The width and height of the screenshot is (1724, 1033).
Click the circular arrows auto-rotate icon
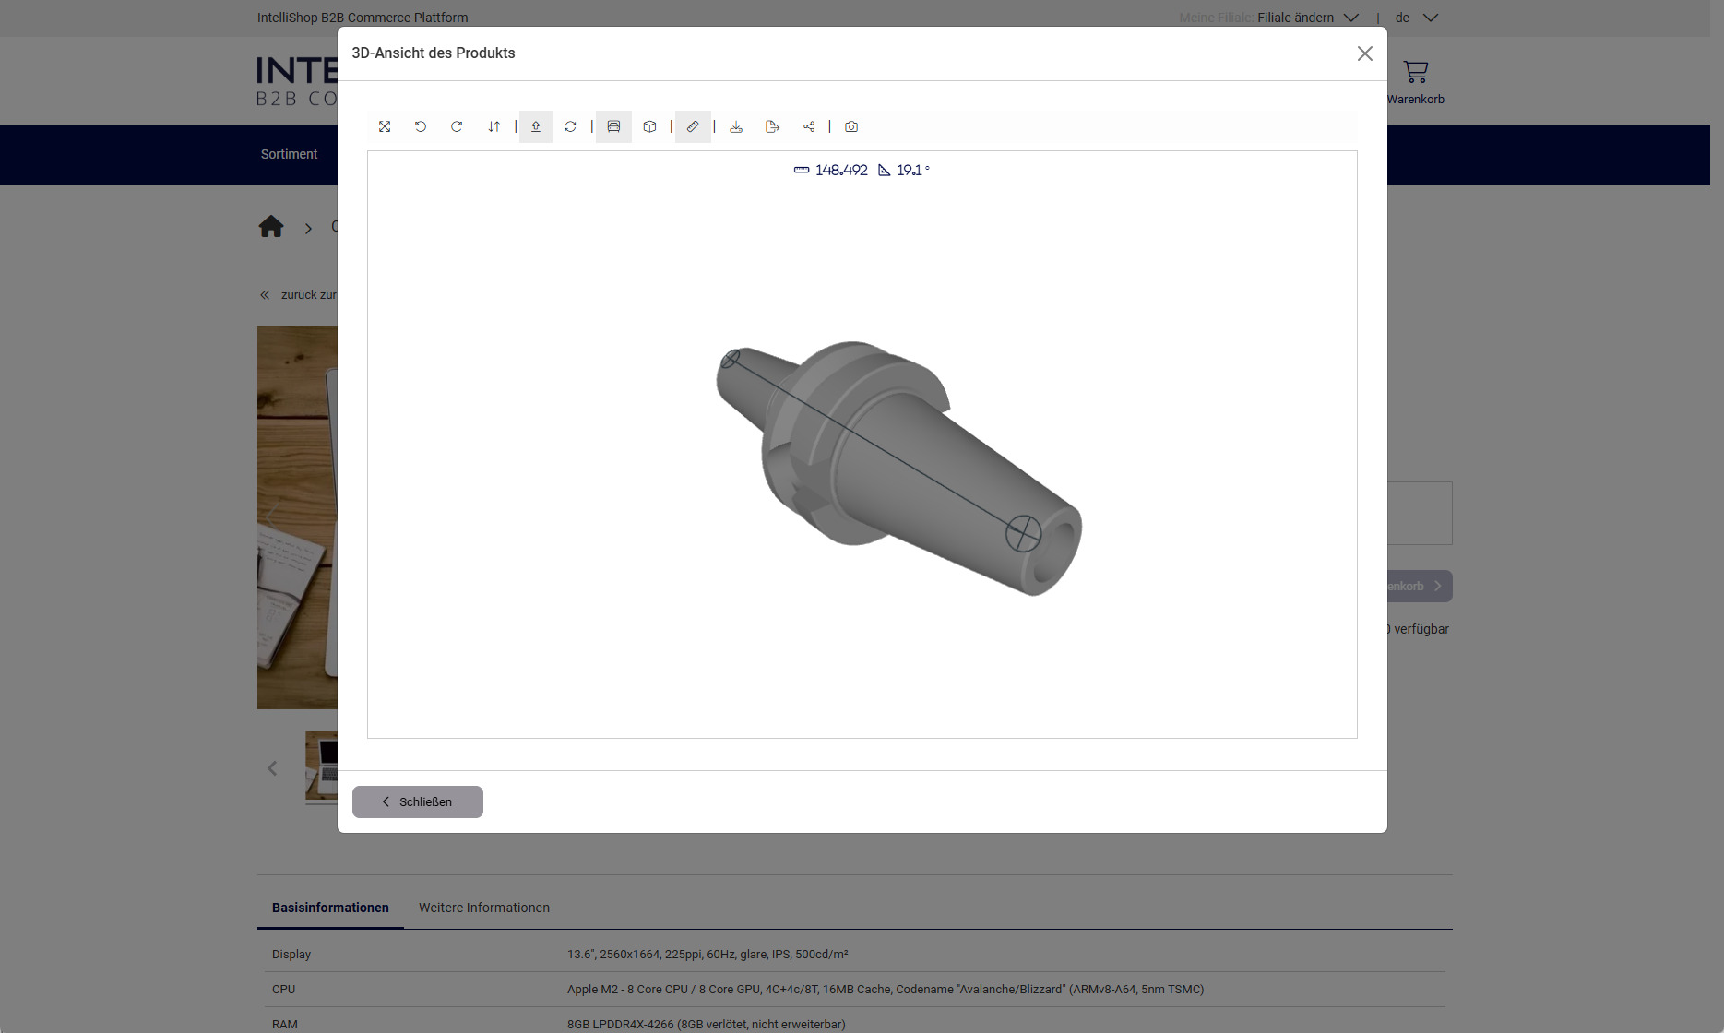point(570,126)
